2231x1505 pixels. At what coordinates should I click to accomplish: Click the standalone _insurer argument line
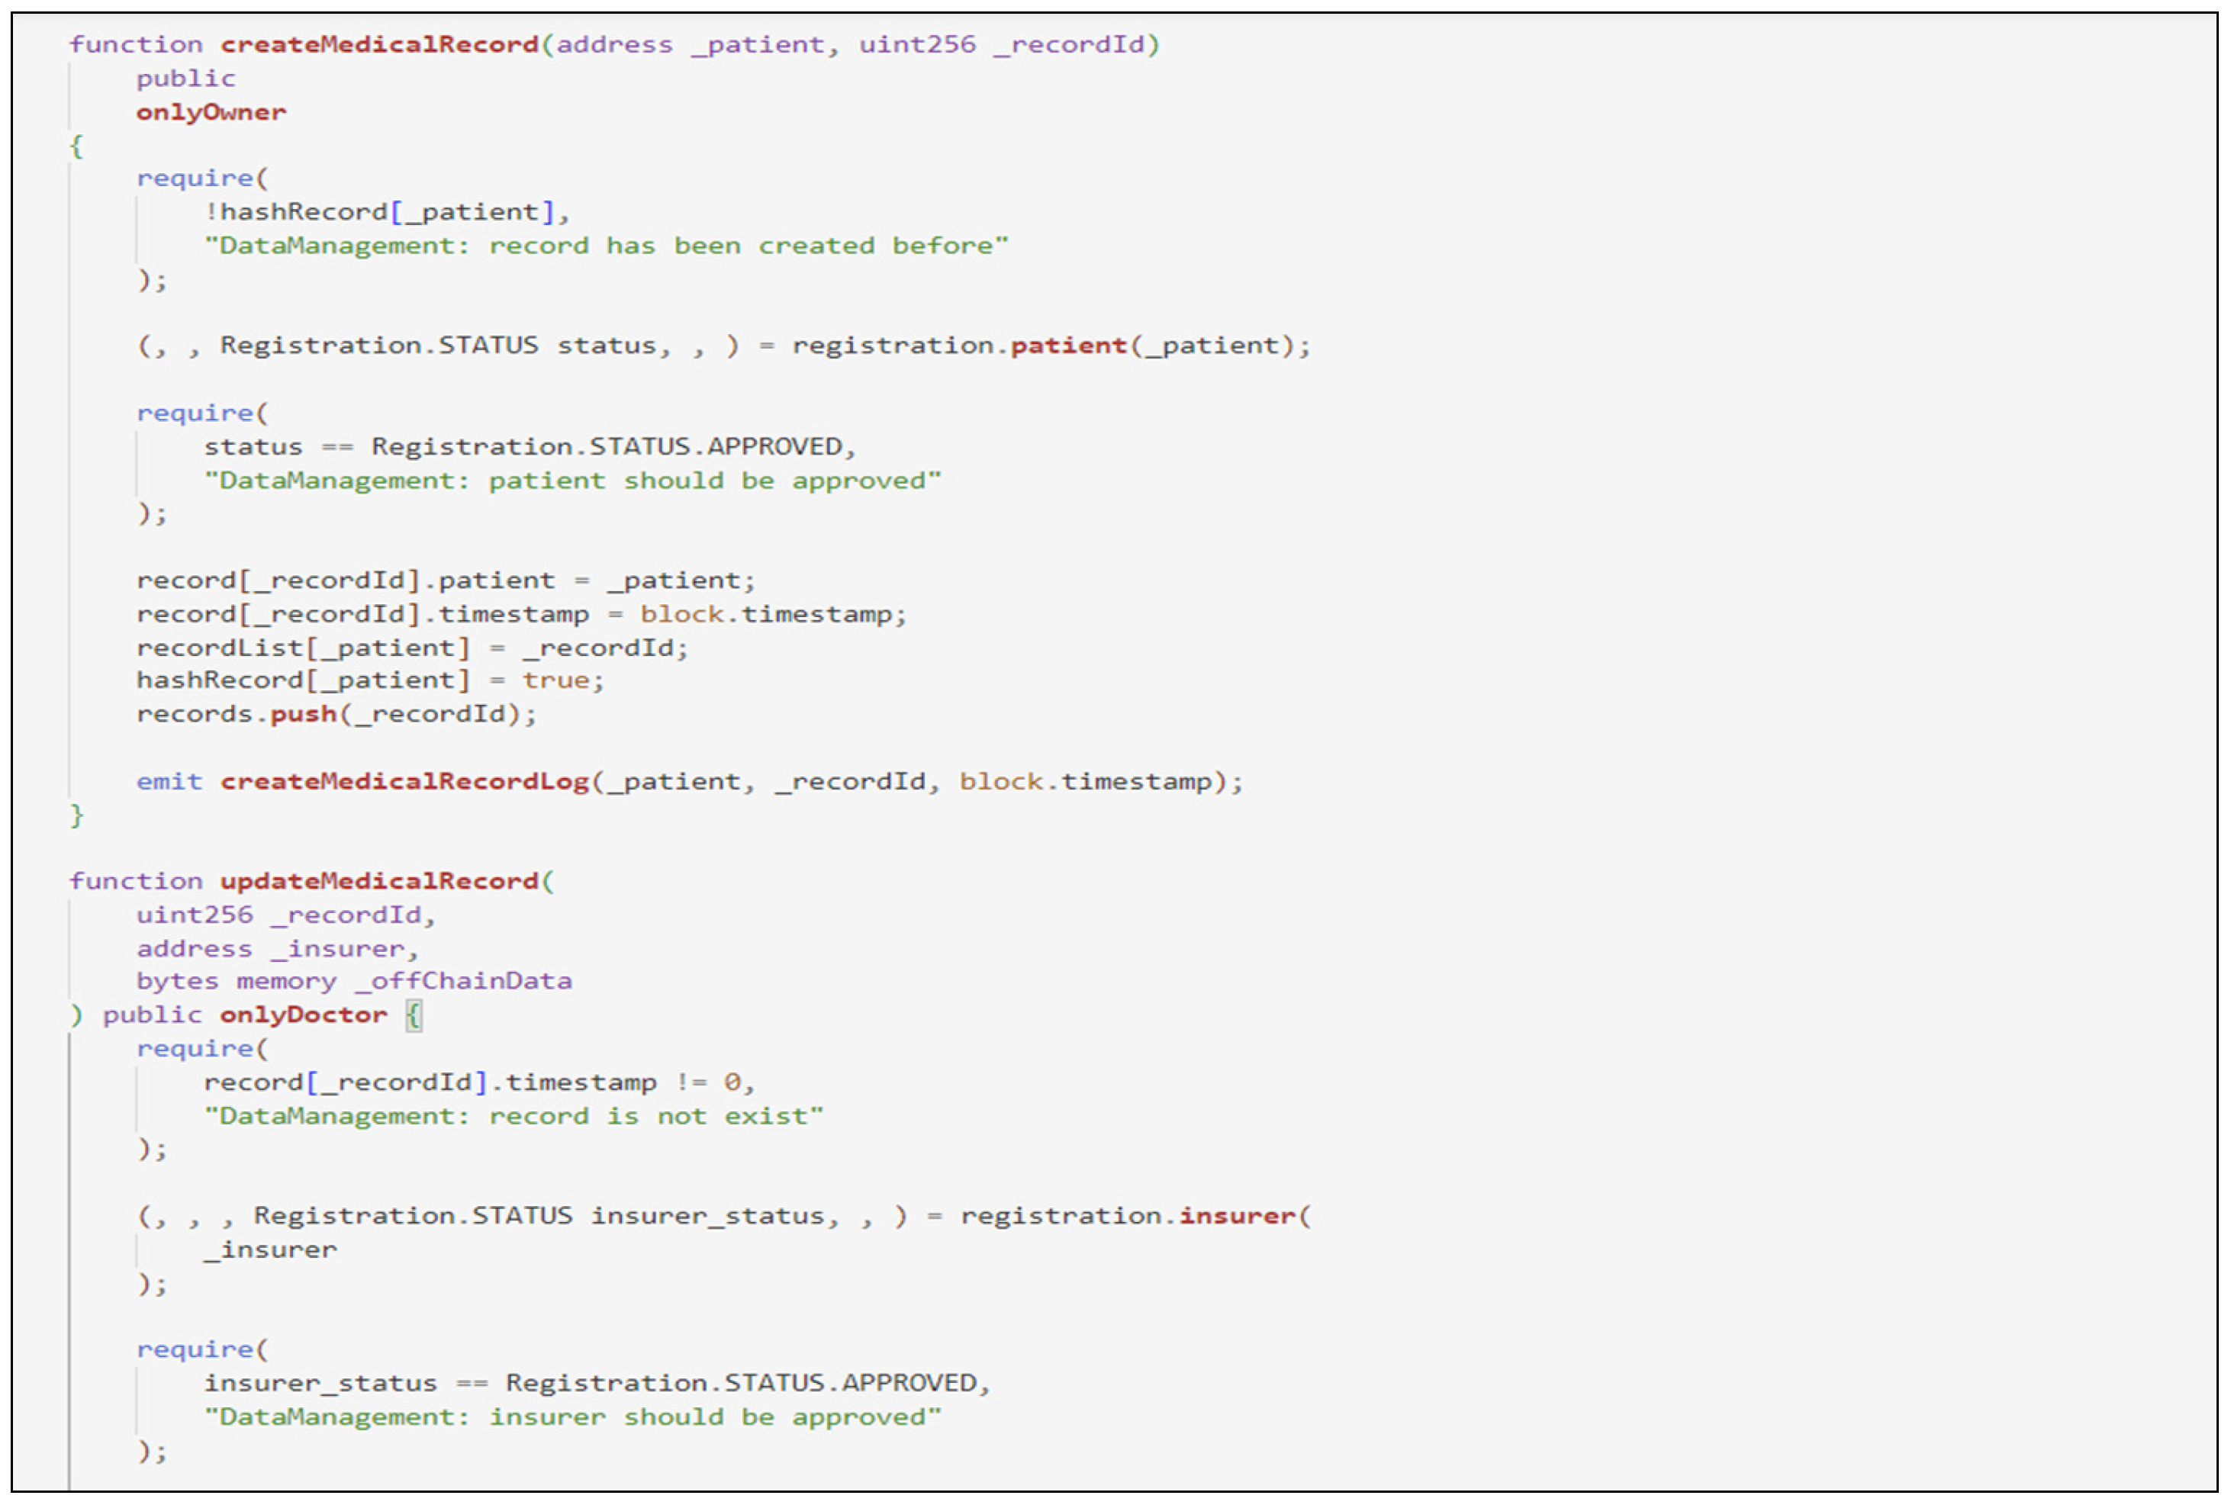[271, 1249]
